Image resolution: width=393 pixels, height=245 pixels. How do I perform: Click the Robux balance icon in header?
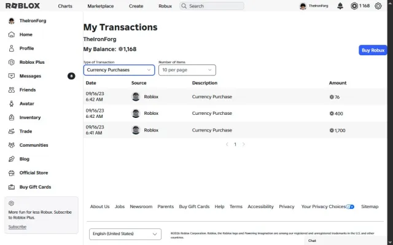click(354, 6)
